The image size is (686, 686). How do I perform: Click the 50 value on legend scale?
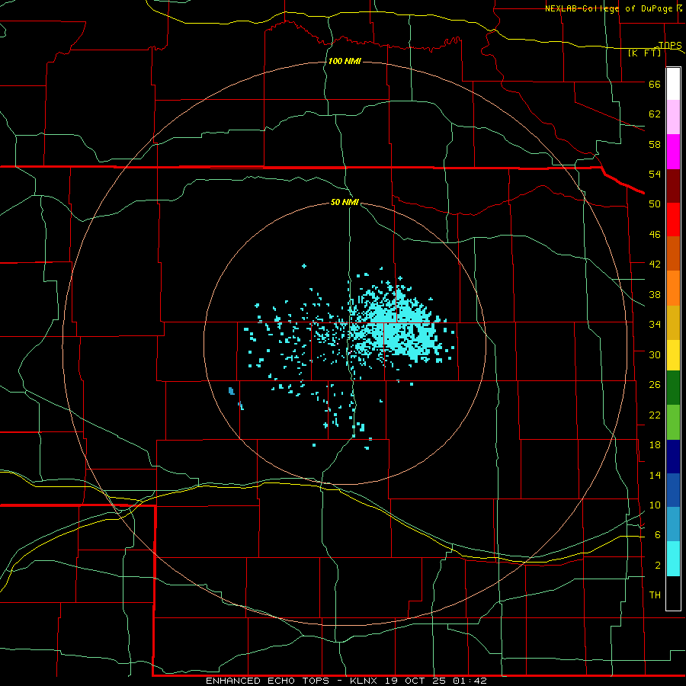(655, 204)
